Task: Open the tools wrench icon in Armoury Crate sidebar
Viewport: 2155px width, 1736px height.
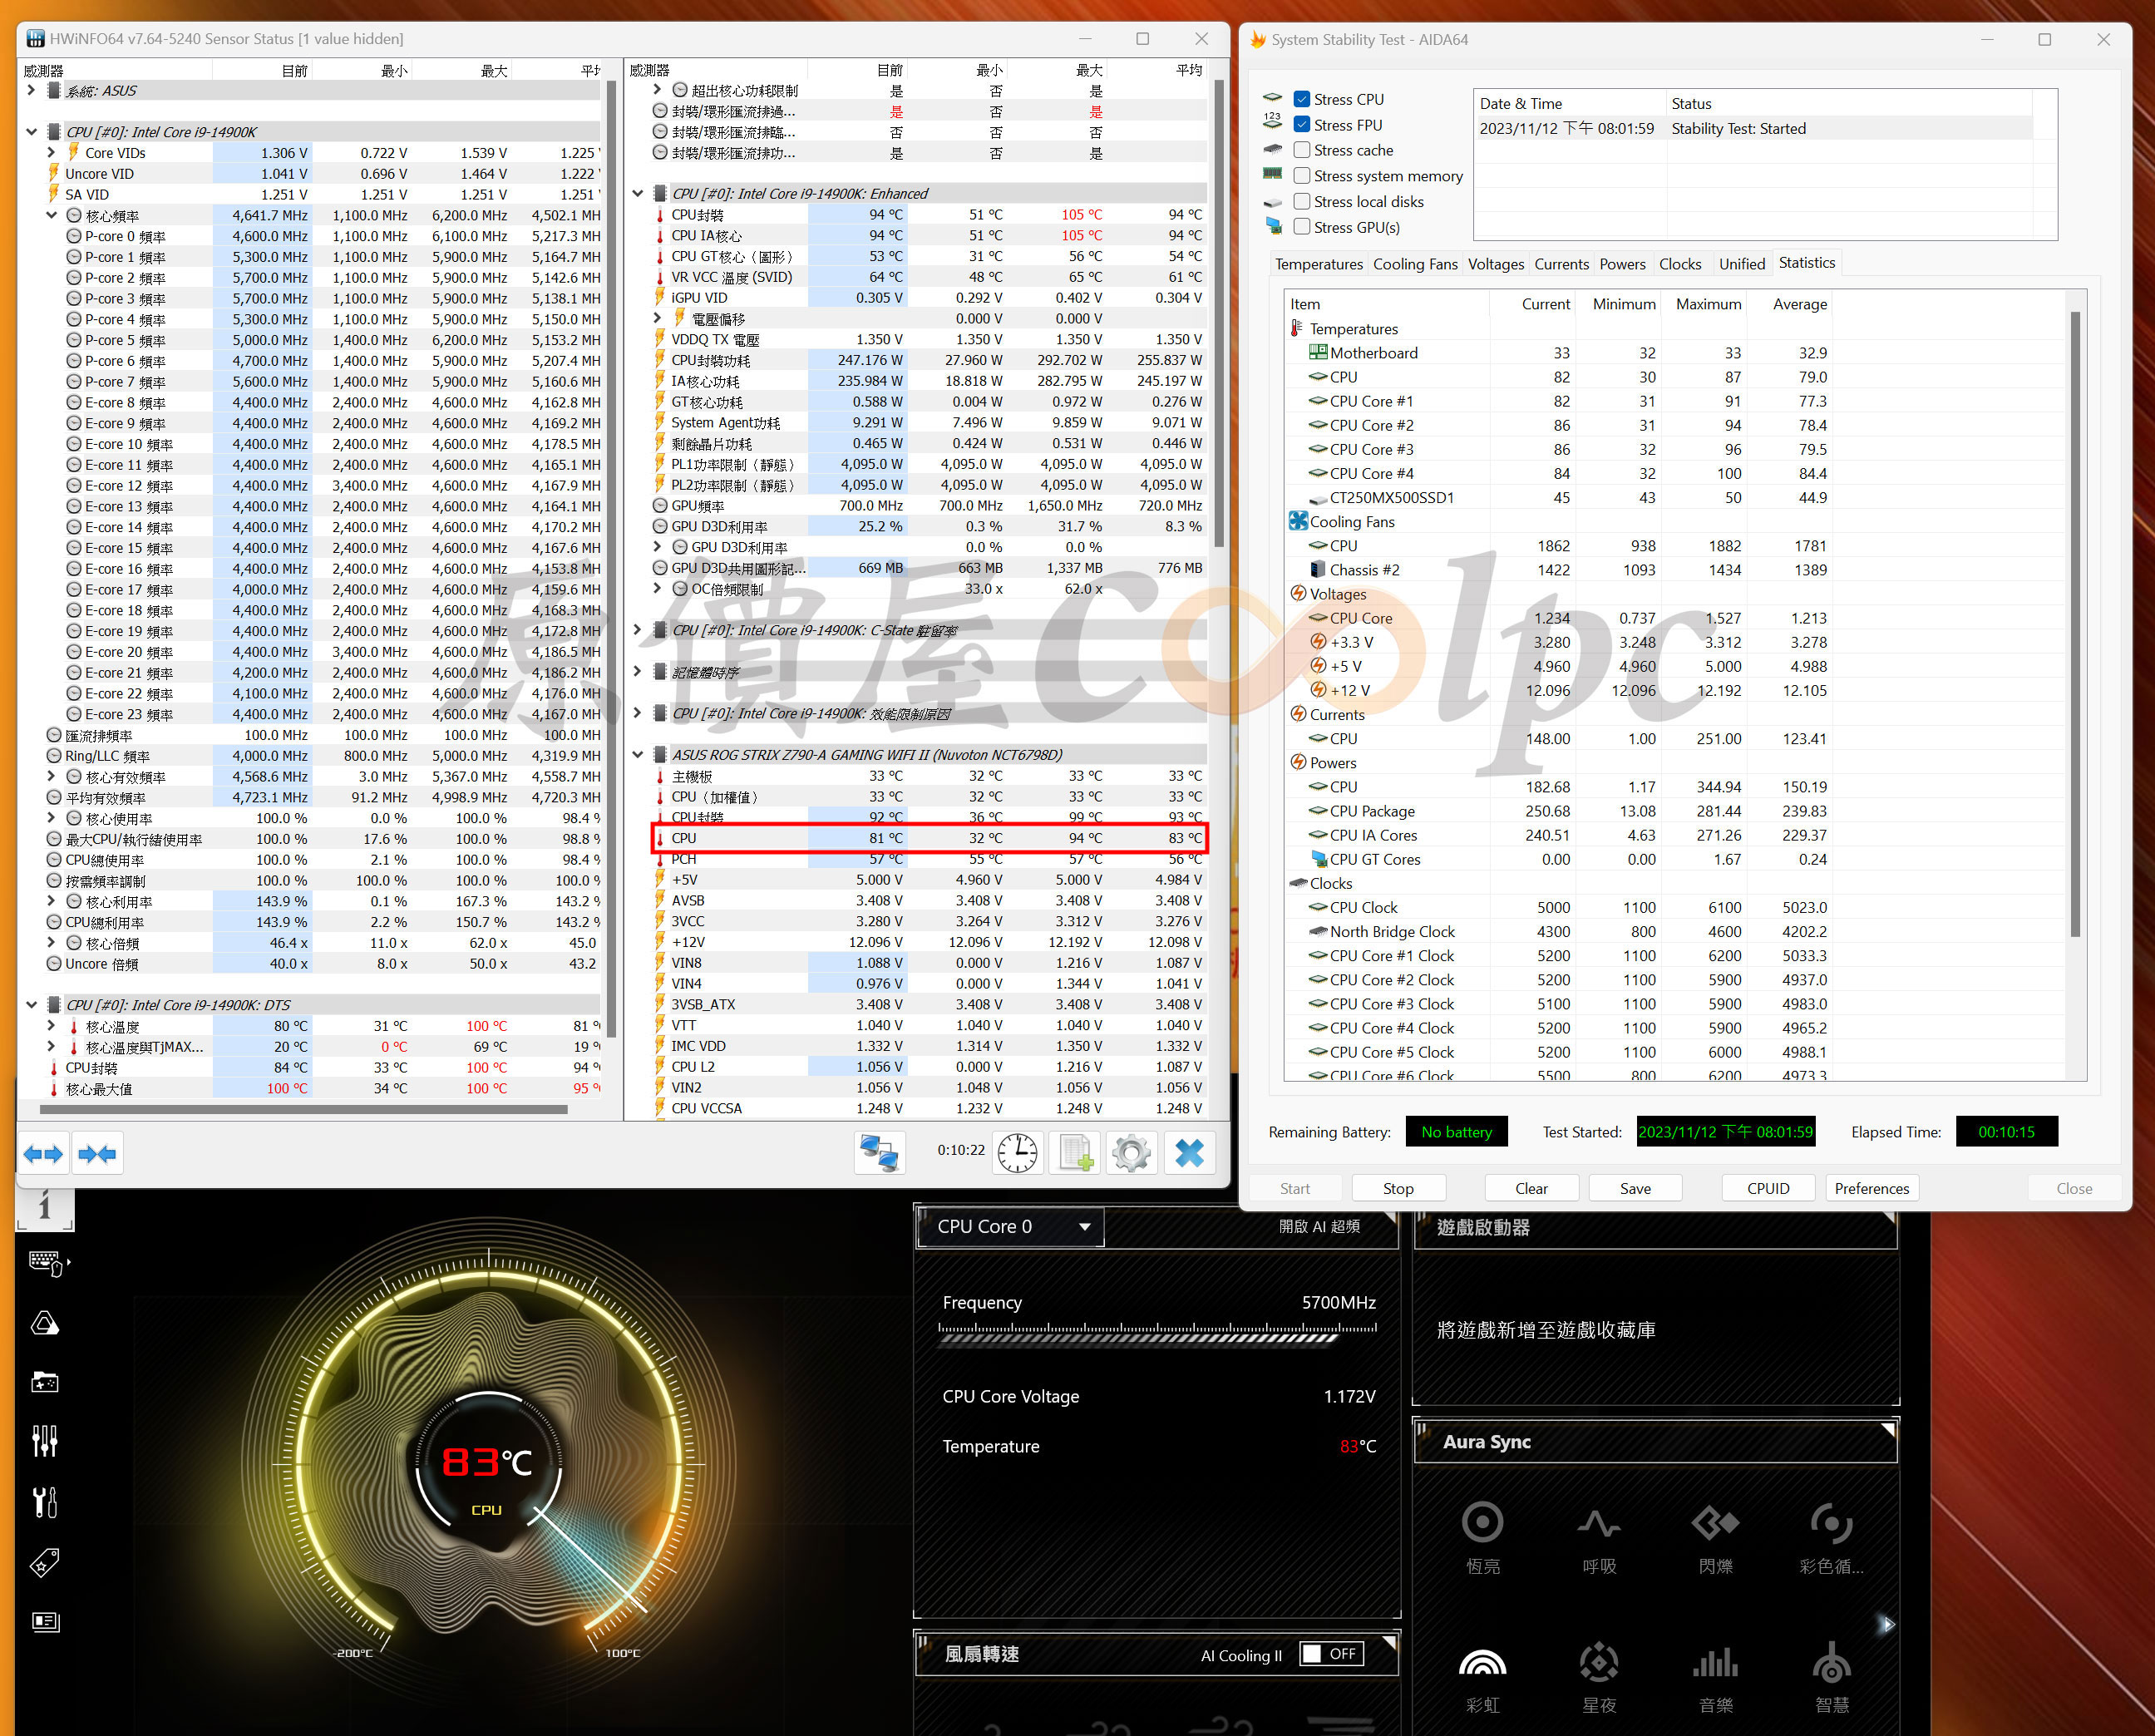Action: click(x=45, y=1502)
